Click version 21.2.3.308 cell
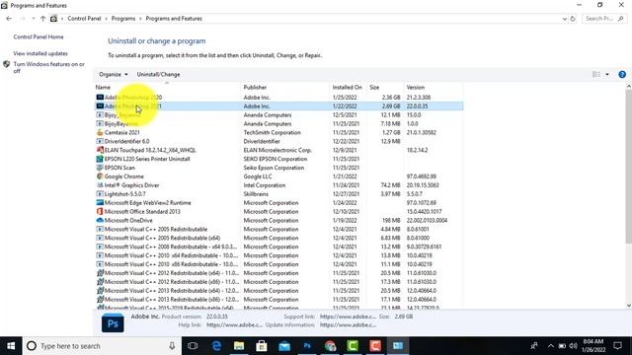This screenshot has height=355, width=632. (419, 98)
